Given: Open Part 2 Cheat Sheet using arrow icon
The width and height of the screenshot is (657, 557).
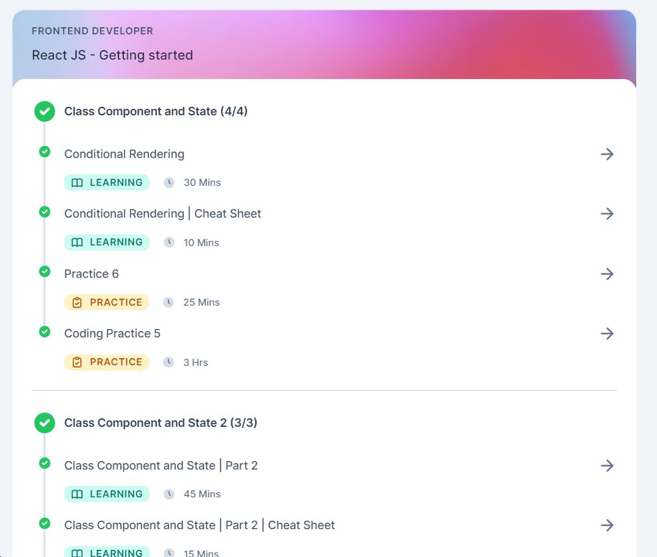Looking at the screenshot, I should (x=607, y=525).
